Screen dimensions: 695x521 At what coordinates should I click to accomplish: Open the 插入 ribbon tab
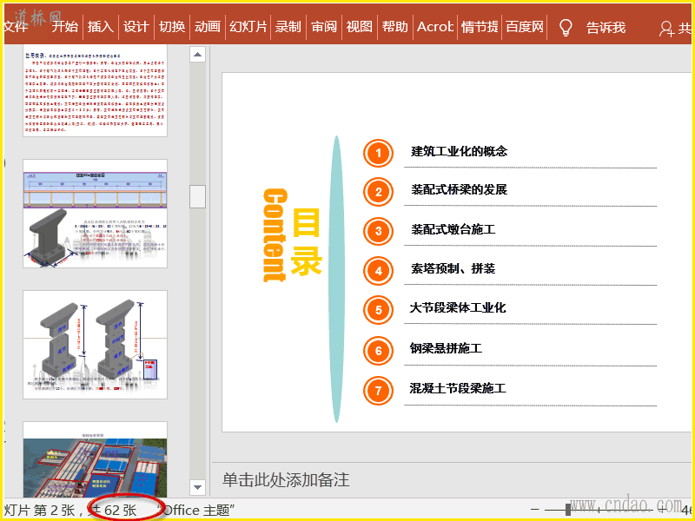coord(100,27)
